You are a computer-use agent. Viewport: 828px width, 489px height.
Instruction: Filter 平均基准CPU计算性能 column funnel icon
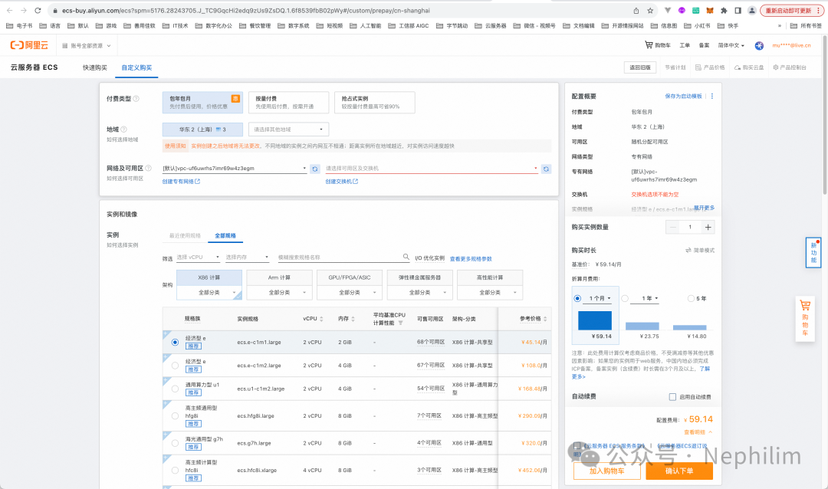(401, 323)
